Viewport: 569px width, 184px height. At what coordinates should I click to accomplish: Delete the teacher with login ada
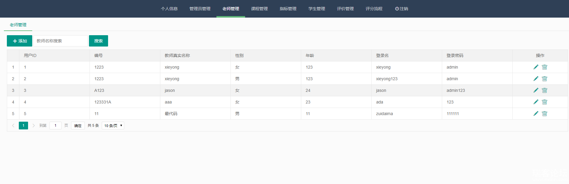pyautogui.click(x=545, y=102)
